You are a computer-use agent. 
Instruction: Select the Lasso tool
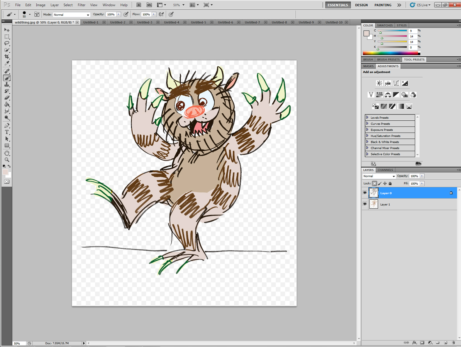click(x=7, y=43)
